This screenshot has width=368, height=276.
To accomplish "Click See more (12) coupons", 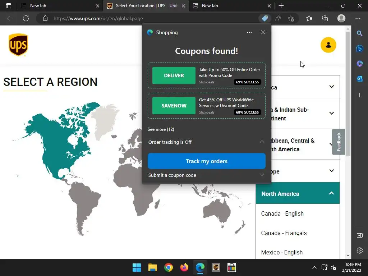I will (x=161, y=129).
